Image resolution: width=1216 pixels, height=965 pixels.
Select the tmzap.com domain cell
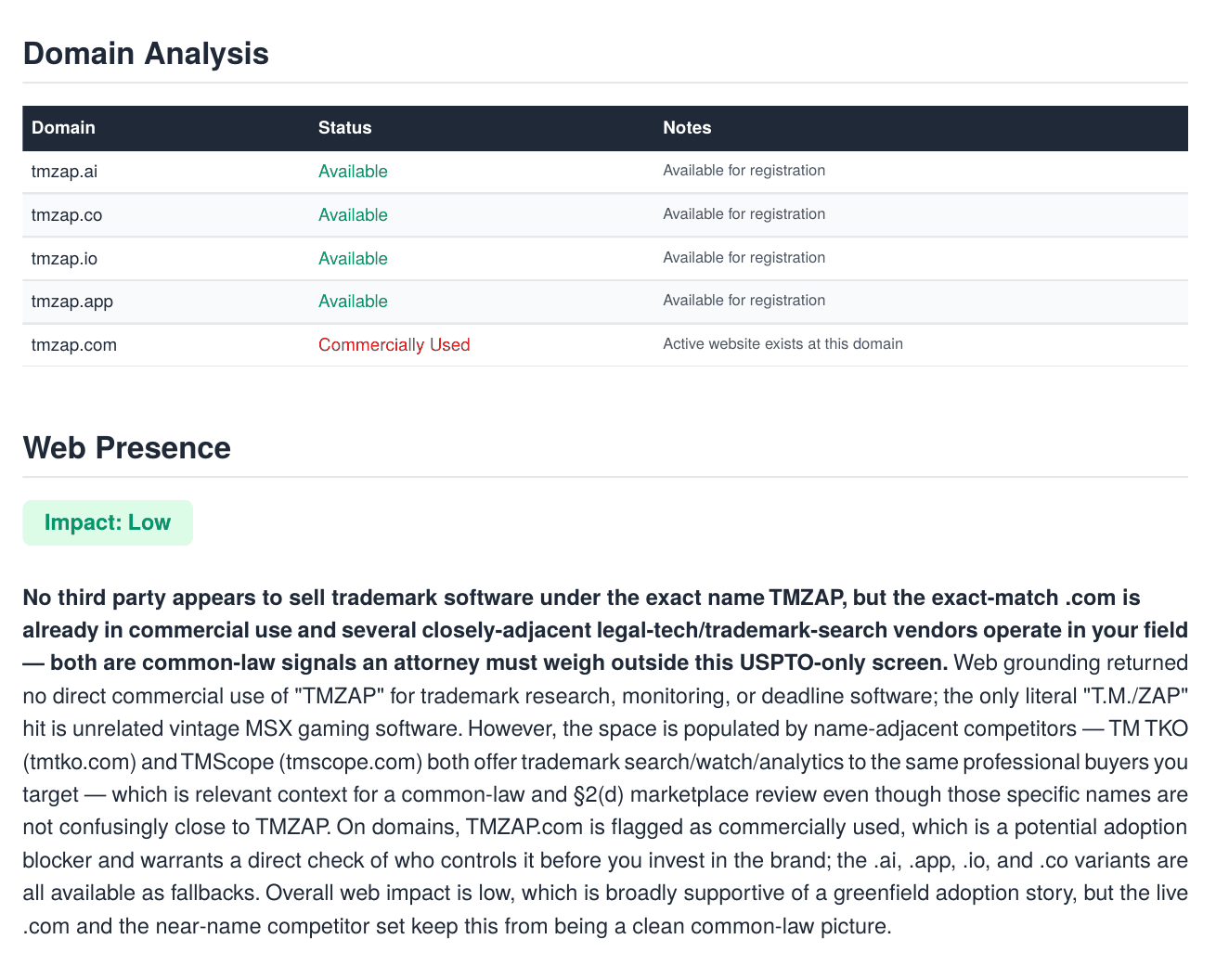[x=74, y=345]
